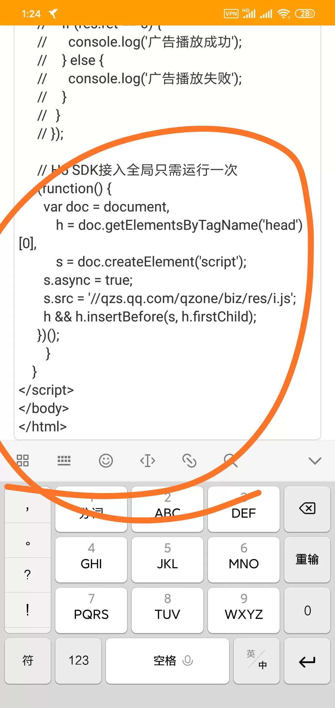Tap the 0 key

pos(307,610)
